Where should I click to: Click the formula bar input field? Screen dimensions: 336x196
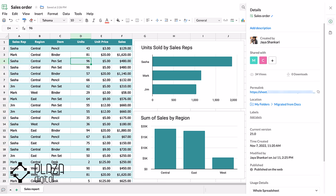click(136, 28)
